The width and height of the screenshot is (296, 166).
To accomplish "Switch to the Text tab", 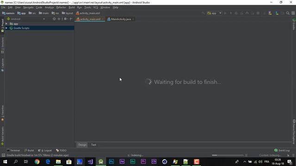I will (x=93, y=145).
